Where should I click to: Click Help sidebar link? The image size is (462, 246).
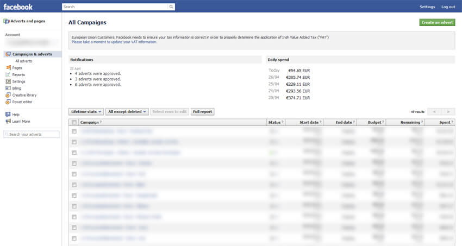[16, 115]
